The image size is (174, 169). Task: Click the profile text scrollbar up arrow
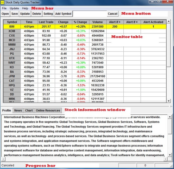click(x=170, y=117)
